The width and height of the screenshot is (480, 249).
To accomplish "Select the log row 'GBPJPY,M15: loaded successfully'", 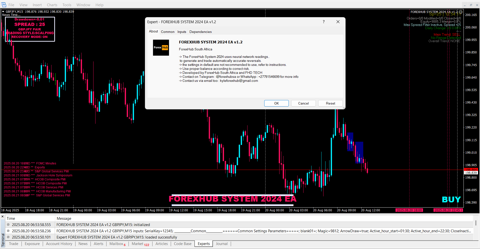I will [x=239, y=237].
